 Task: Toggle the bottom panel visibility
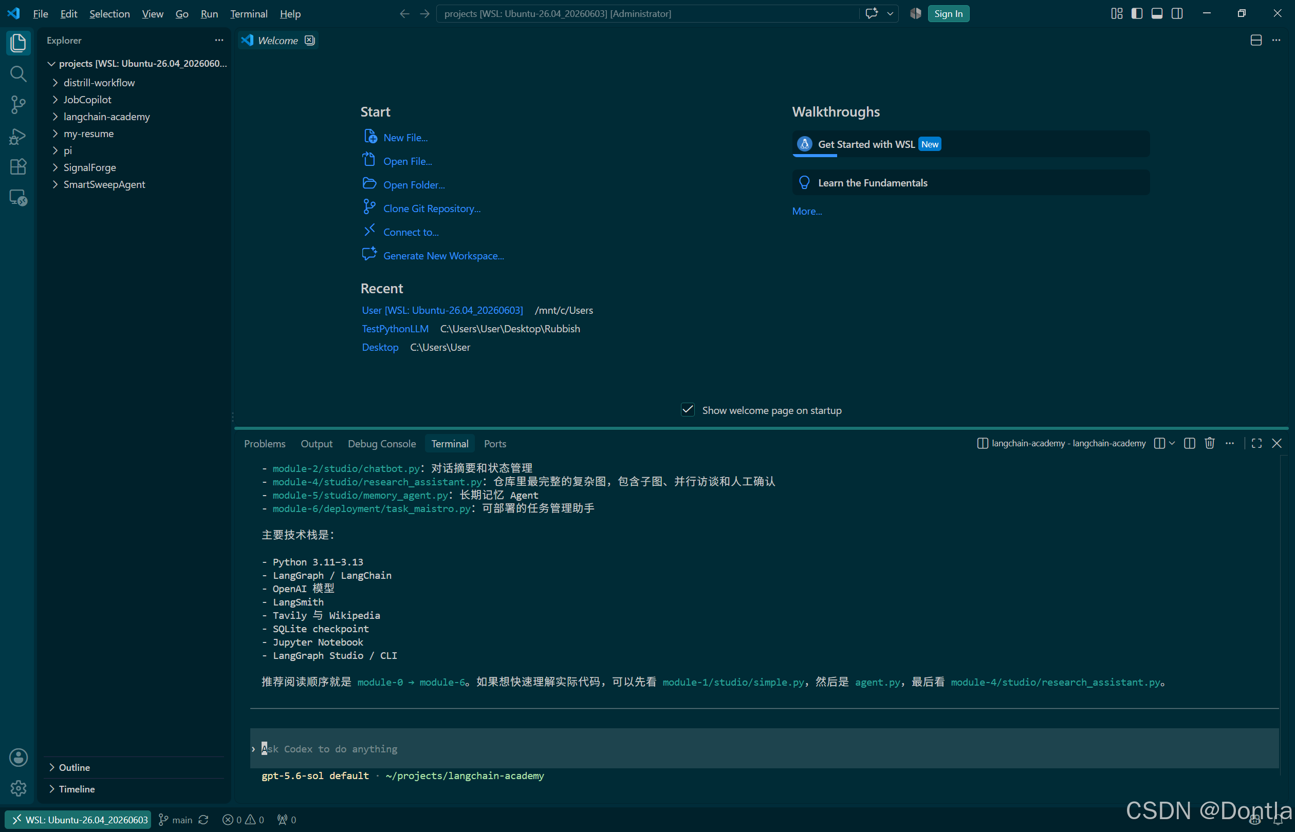pyautogui.click(x=1157, y=13)
